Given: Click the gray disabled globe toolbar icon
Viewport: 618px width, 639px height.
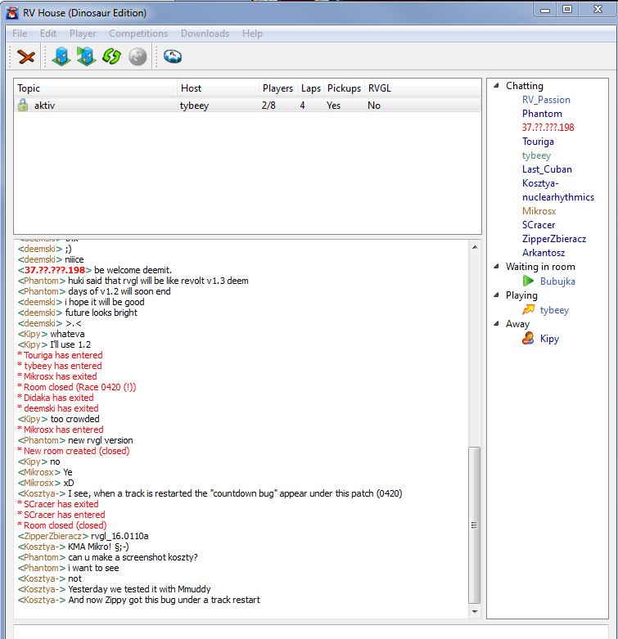Looking at the screenshot, I should pos(138,56).
